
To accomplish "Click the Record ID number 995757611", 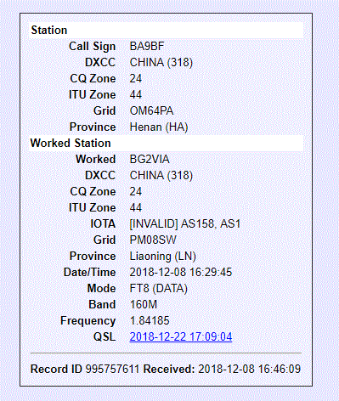I will point(112,369).
